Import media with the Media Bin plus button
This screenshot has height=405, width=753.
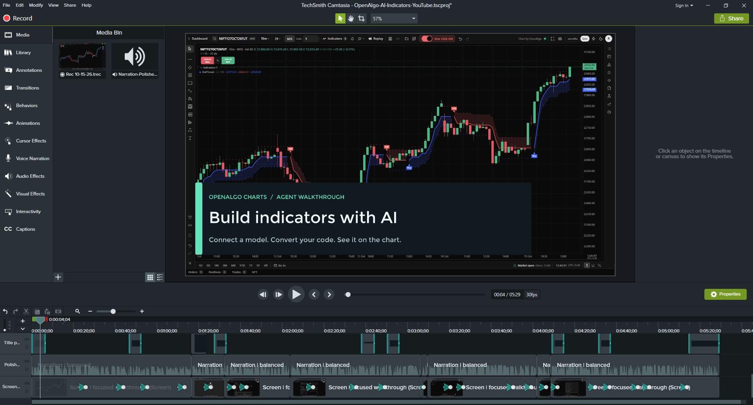[x=58, y=277]
